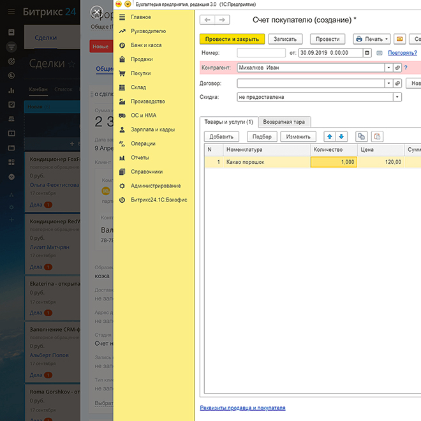Open Банк и касса section

point(146,45)
